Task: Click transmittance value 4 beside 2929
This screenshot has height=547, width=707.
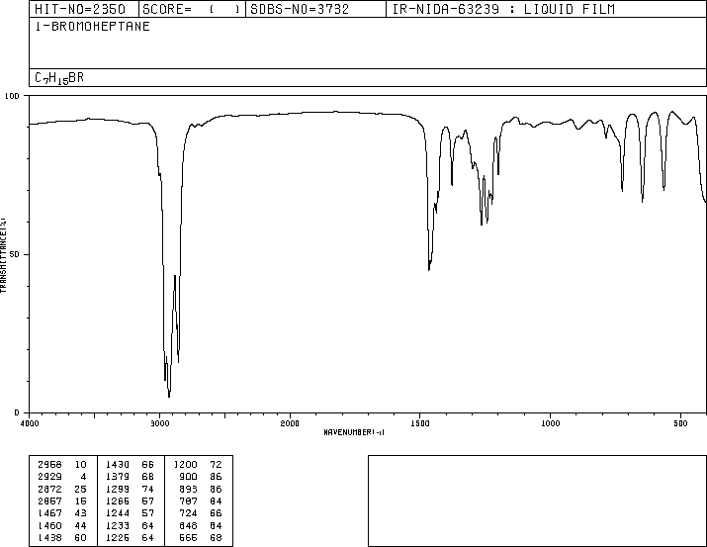Action: [83, 477]
